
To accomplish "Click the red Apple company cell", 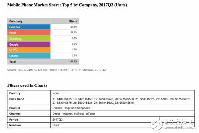I will point(29,32).
